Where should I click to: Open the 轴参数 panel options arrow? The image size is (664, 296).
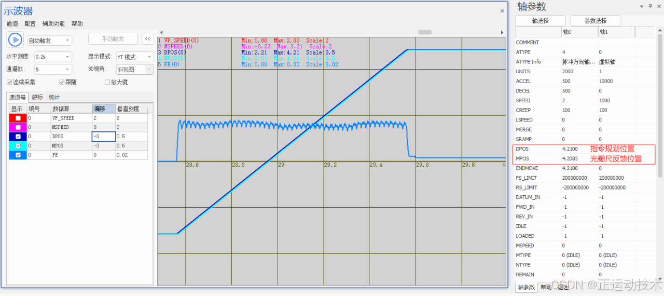(x=642, y=6)
